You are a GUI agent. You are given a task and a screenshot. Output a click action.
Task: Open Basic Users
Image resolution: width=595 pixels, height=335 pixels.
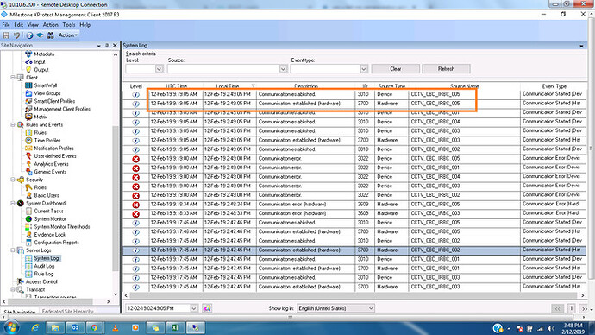pos(47,195)
